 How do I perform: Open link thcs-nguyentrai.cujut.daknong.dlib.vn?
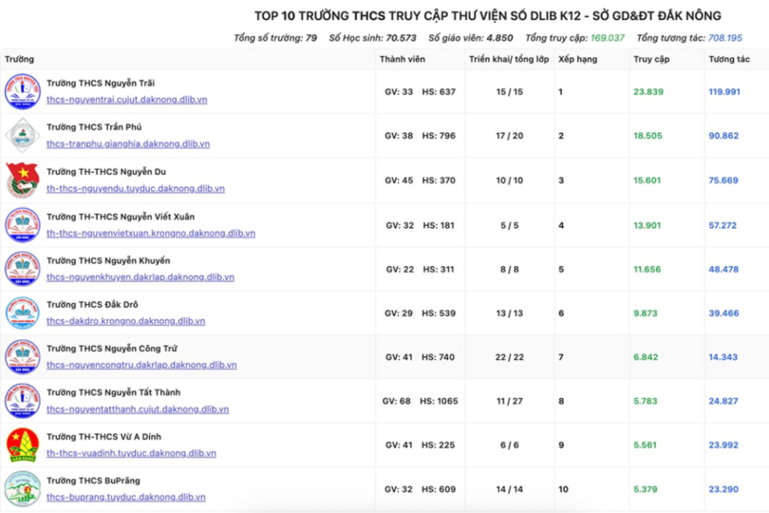[x=126, y=100]
